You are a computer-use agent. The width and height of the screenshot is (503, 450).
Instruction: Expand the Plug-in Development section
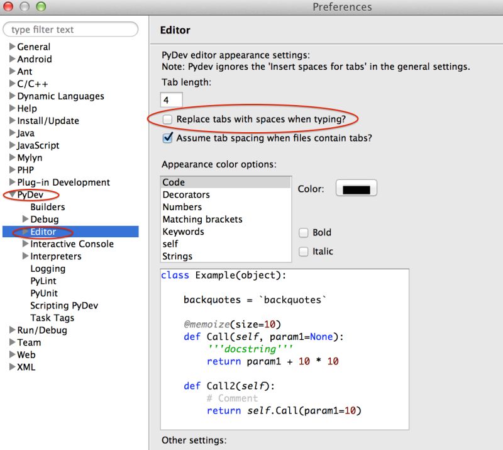(13, 182)
